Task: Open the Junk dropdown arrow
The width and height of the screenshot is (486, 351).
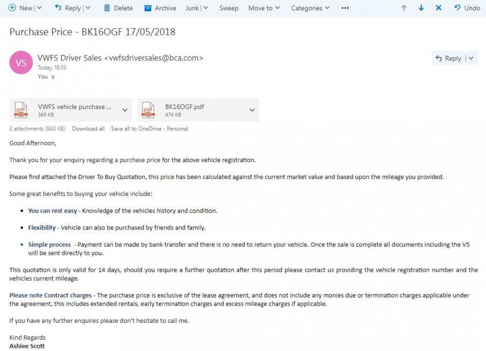Action: point(206,8)
